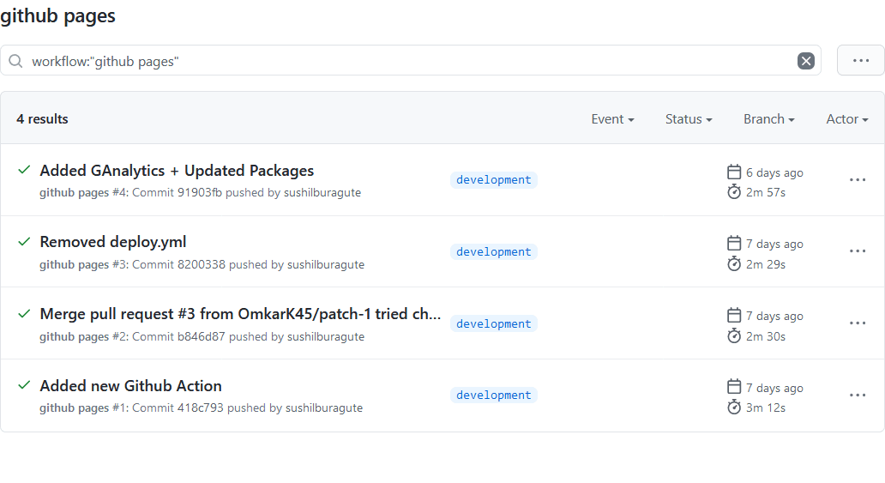Click development branch label on run #2

tap(494, 323)
